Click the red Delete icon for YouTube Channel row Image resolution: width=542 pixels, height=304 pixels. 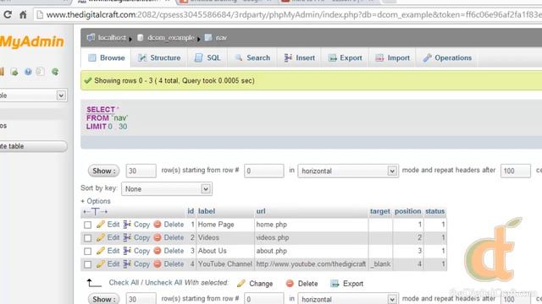[x=158, y=264]
